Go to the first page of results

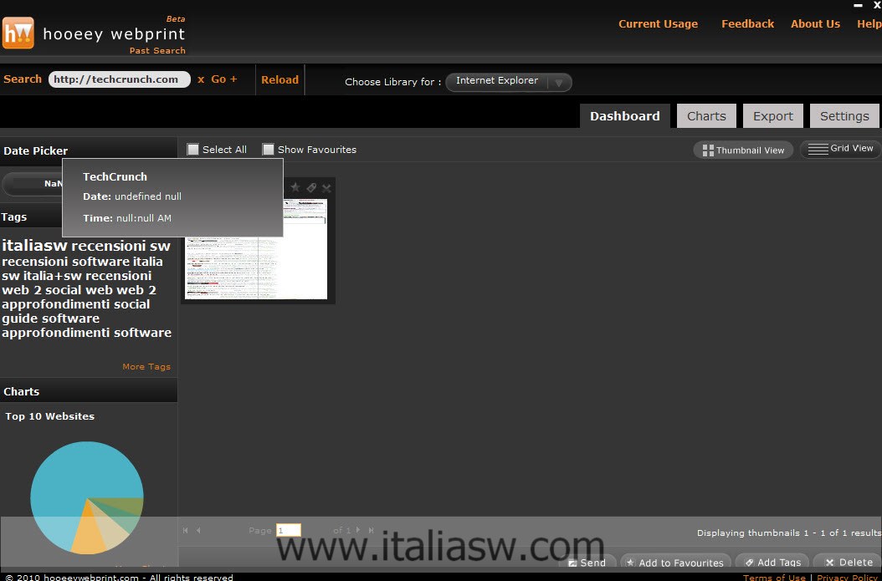point(186,530)
